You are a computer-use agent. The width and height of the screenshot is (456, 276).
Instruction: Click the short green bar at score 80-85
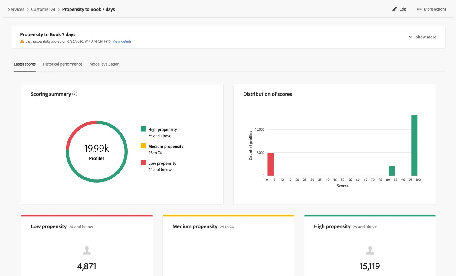(x=392, y=171)
